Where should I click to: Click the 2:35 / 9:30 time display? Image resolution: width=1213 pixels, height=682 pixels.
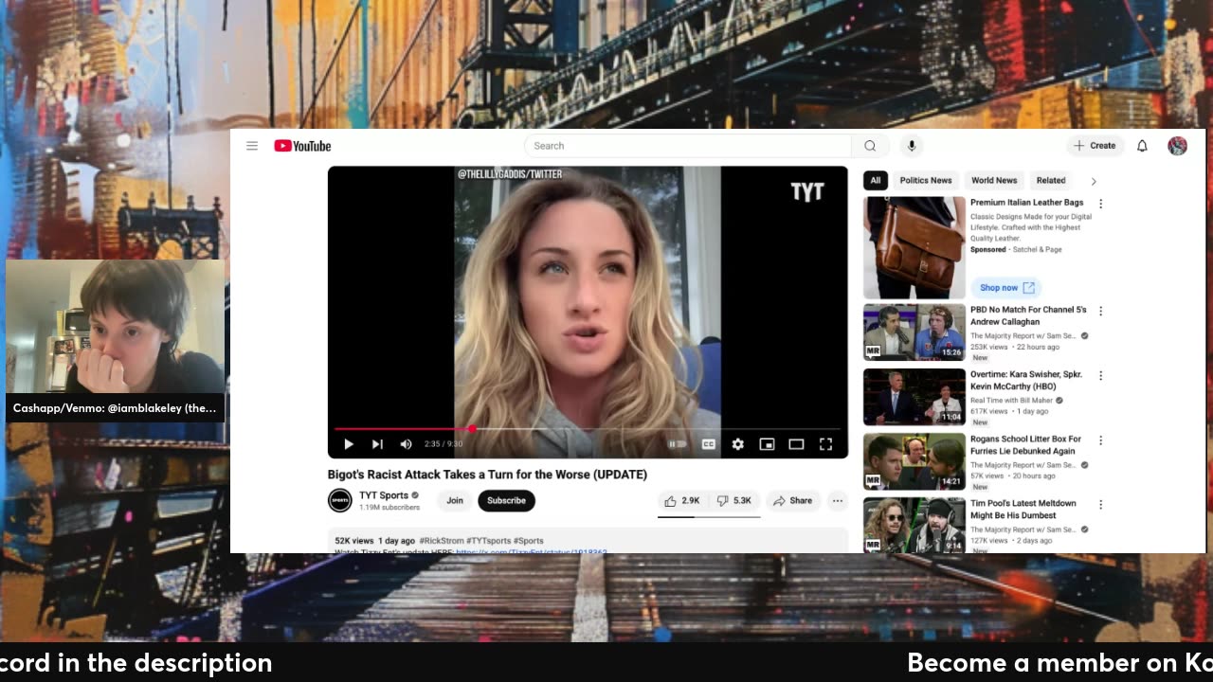[444, 444]
